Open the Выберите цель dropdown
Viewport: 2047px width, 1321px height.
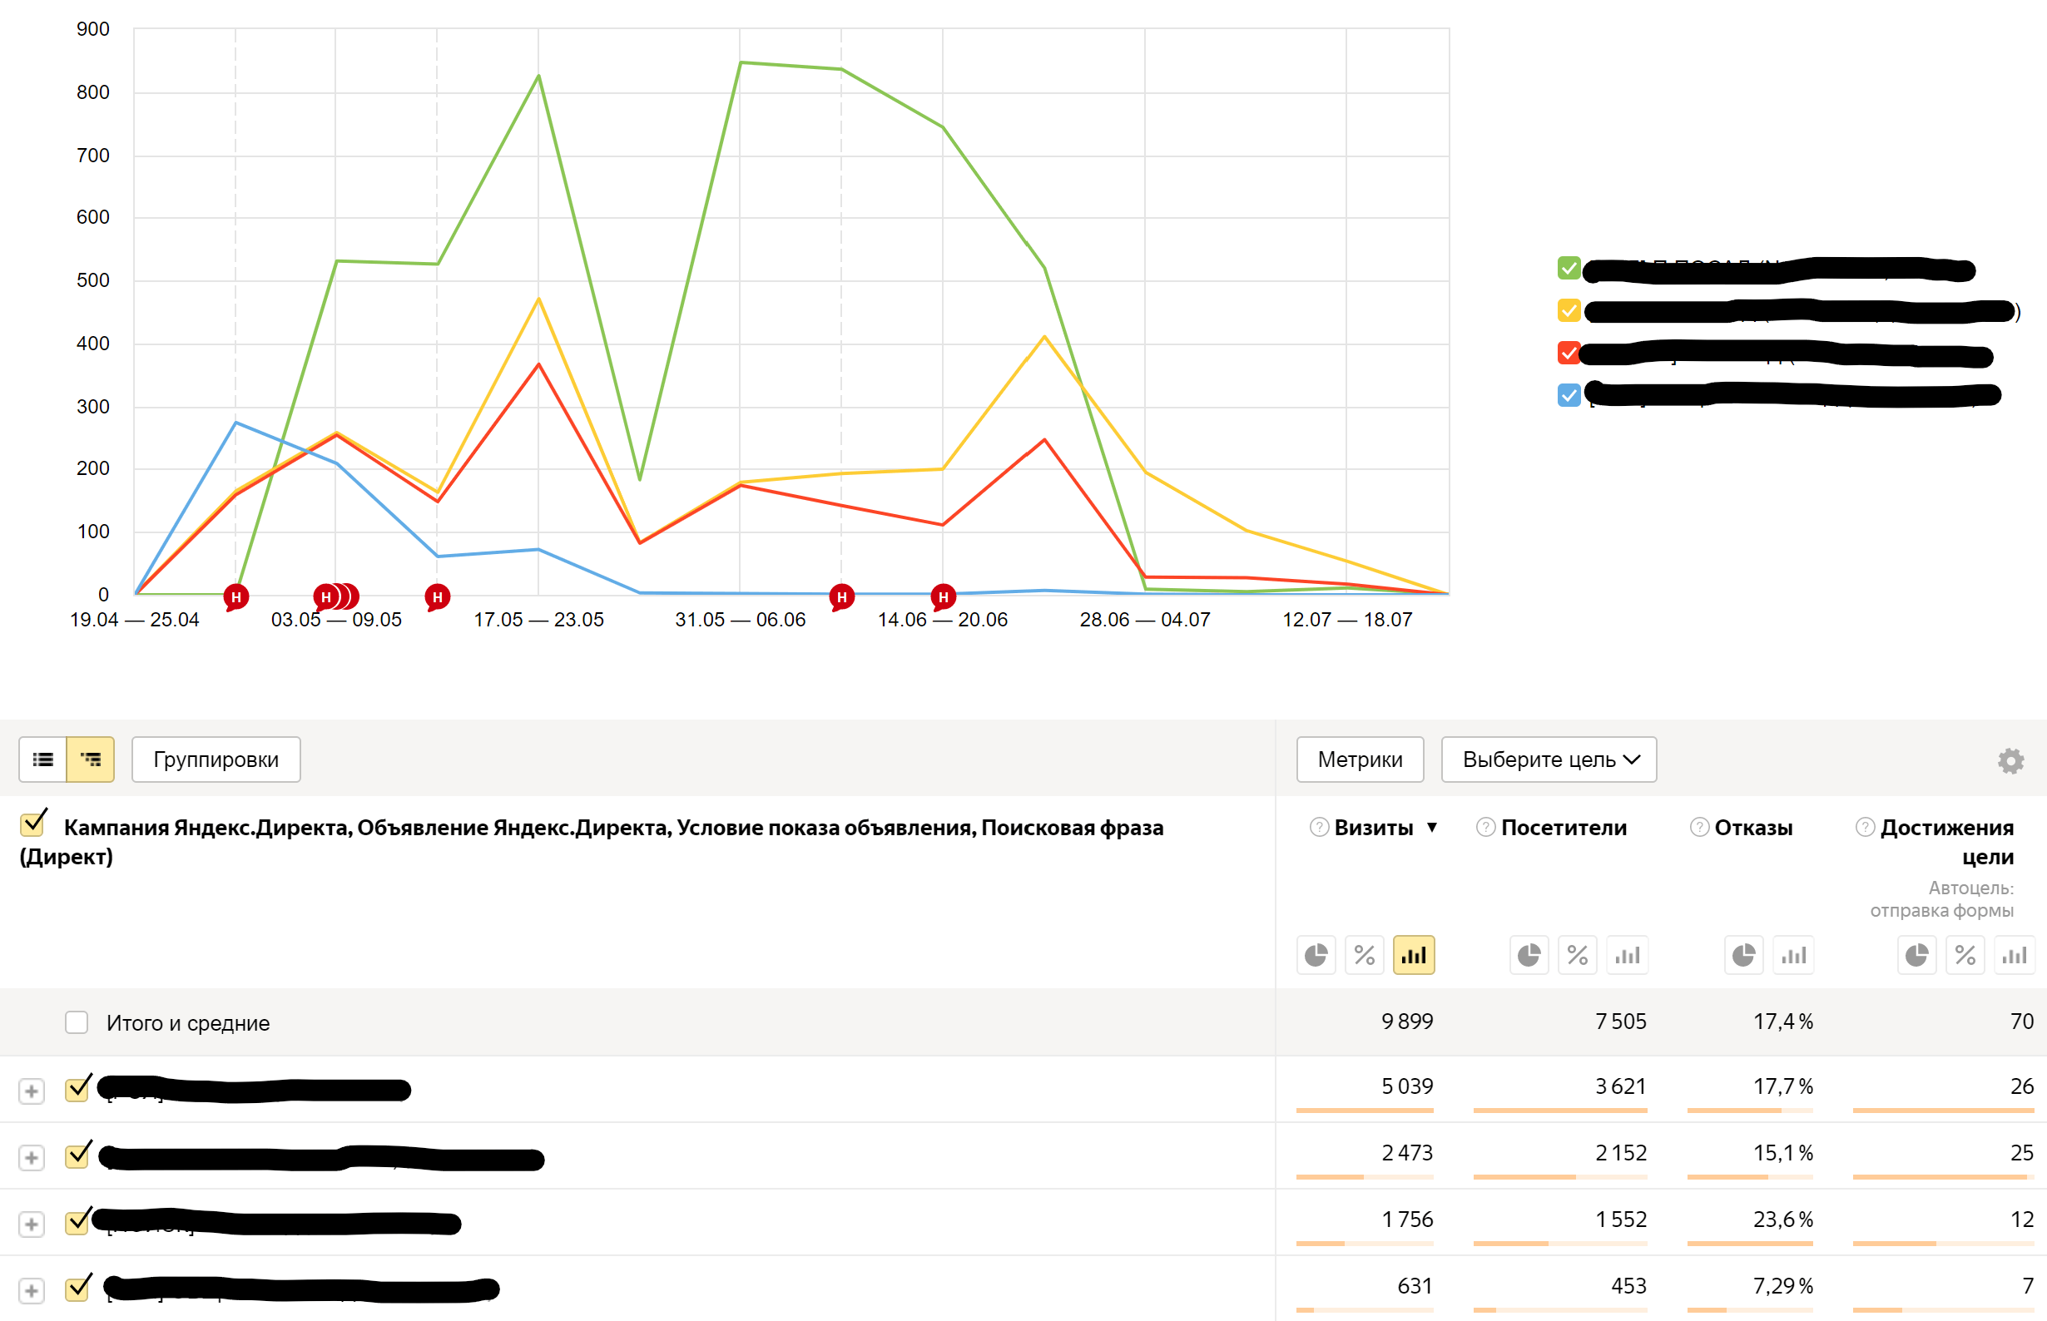[1549, 759]
